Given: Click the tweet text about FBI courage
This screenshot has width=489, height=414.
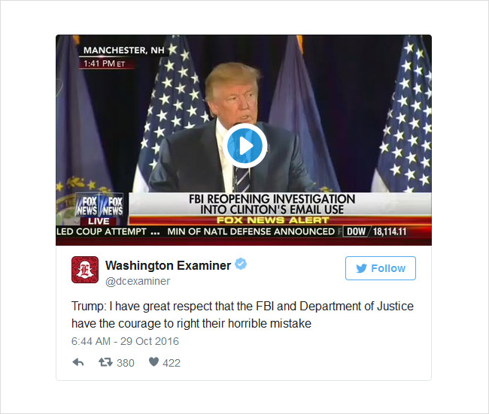Looking at the screenshot, I should [242, 315].
